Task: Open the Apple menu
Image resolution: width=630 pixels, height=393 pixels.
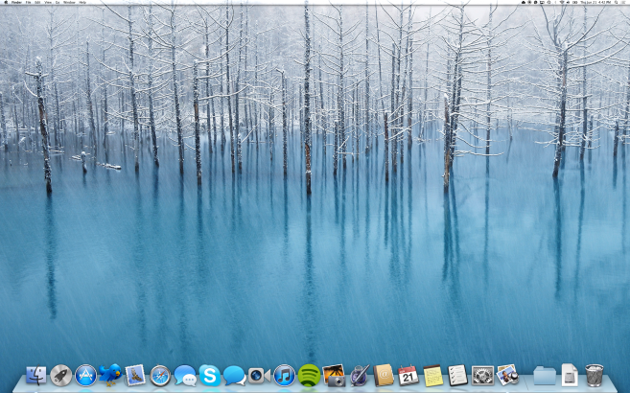Action: [7, 3]
